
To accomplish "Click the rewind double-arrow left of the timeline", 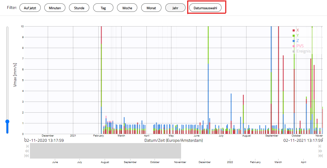I will [x=27, y=151].
